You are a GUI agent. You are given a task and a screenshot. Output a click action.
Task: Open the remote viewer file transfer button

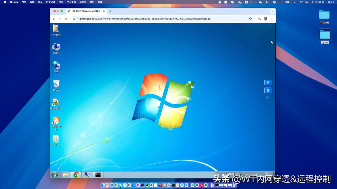click(x=268, y=90)
